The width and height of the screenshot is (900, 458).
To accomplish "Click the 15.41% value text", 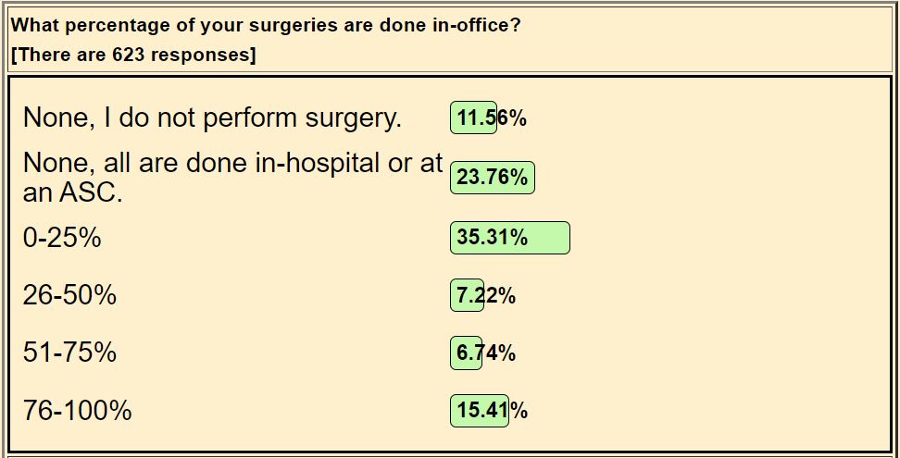I will (x=492, y=410).
